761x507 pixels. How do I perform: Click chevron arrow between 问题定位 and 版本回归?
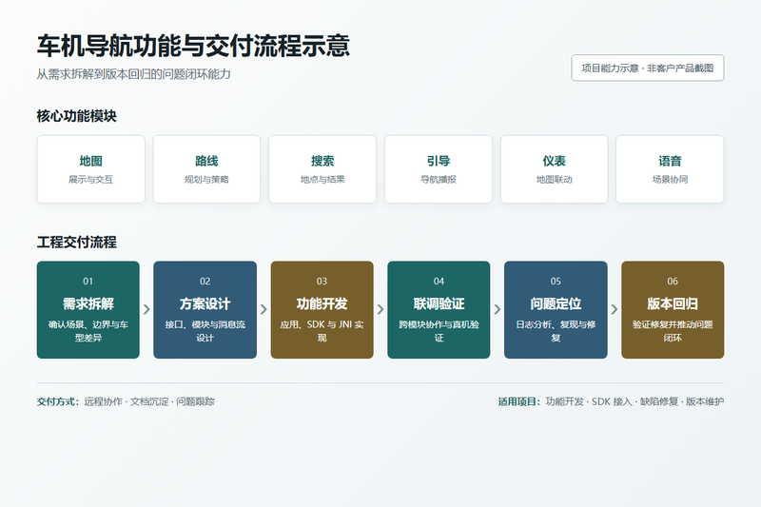[615, 309]
